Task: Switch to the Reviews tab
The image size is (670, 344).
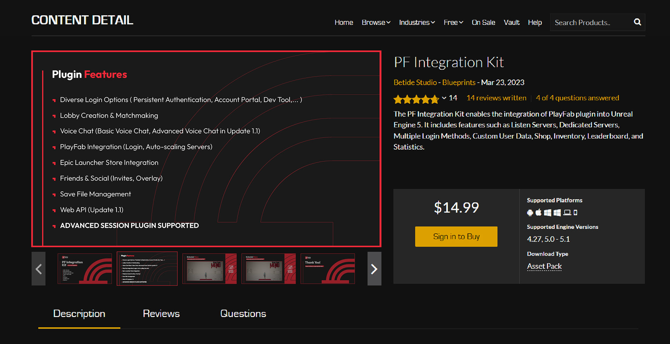Action: click(x=161, y=314)
